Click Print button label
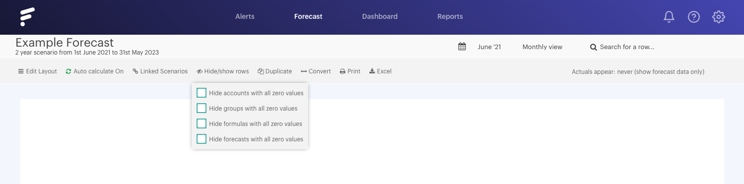The width and height of the screenshot is (744, 184). coord(354,71)
